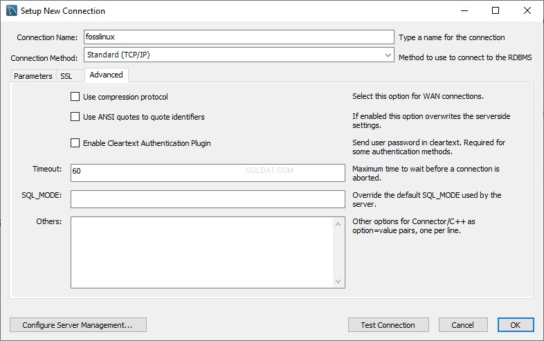
Task: Focus the Timeout input field
Action: (208, 173)
